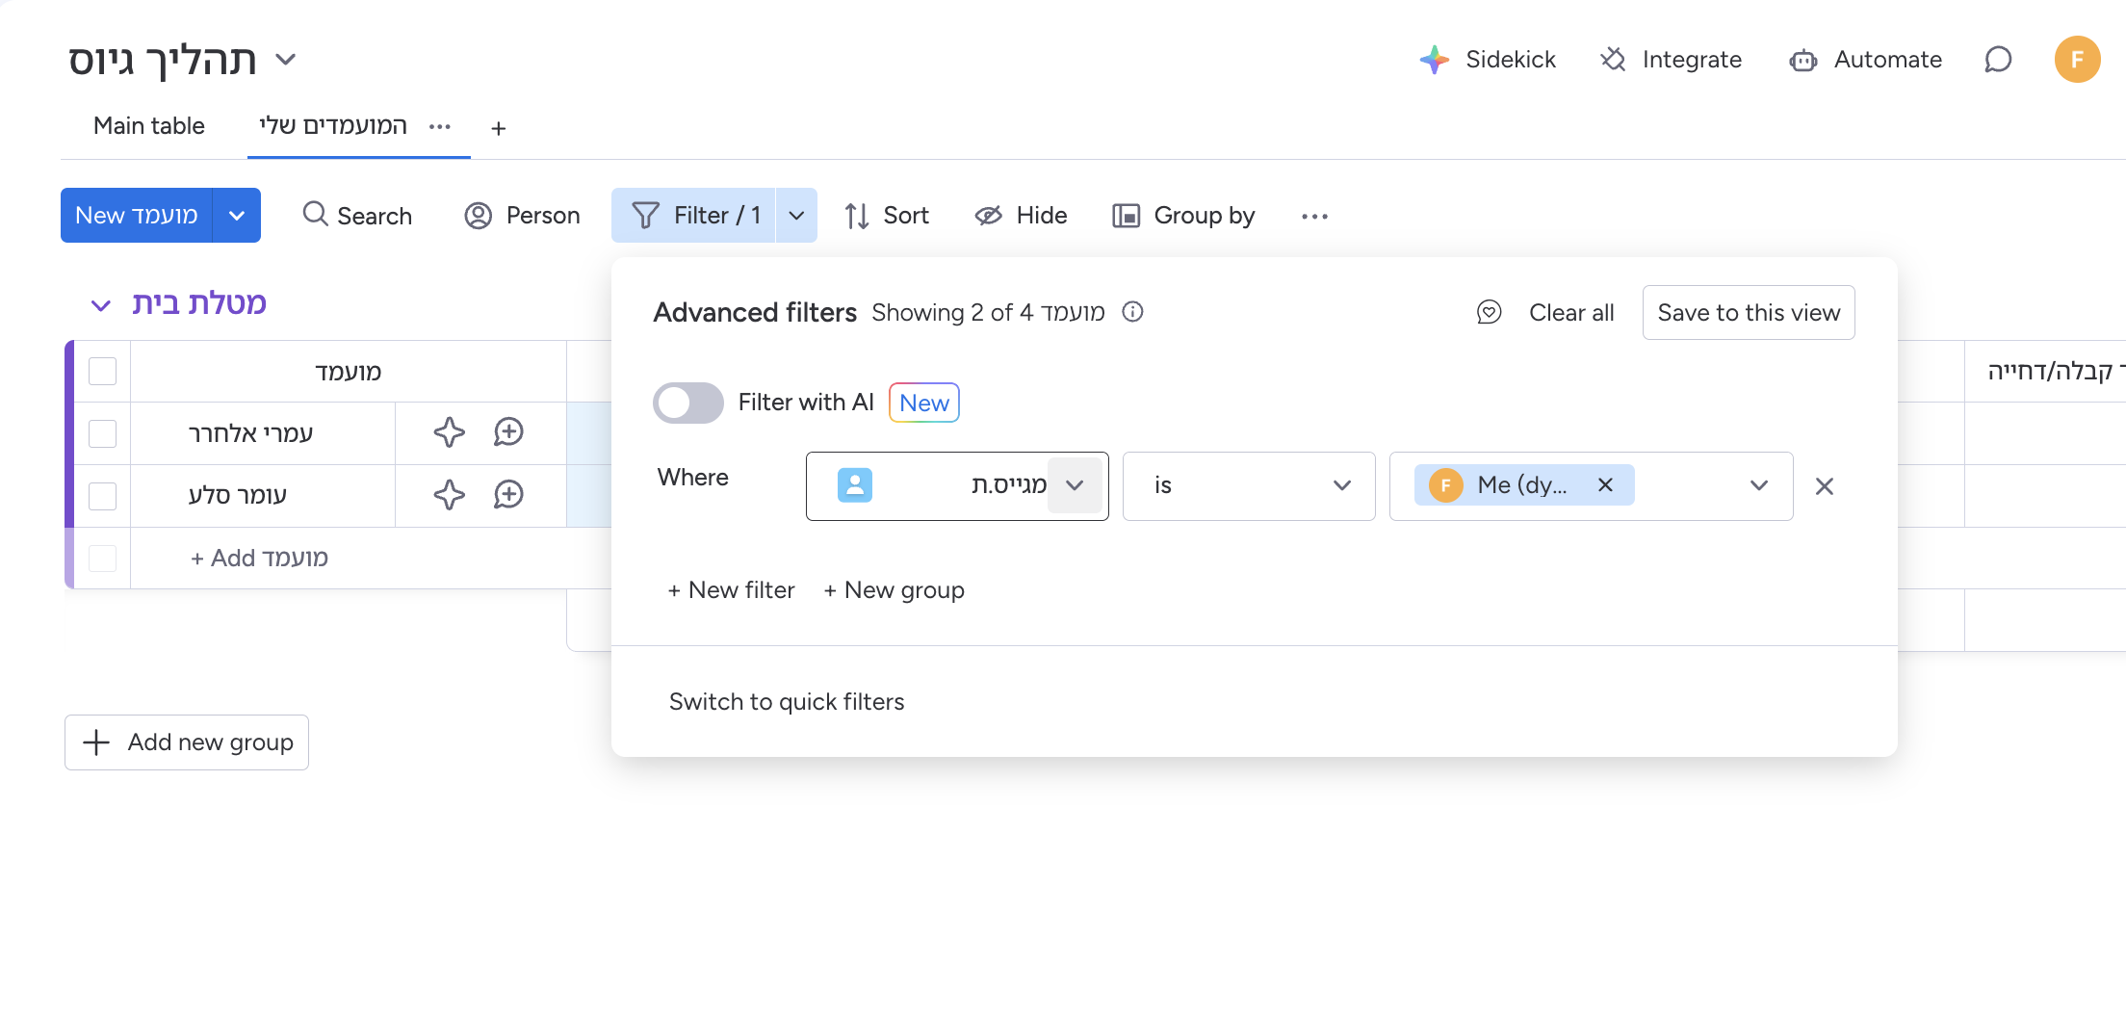Viewport: 2126px width, 1015px height.
Task: Switch to the Main table tab
Action: pos(149,126)
